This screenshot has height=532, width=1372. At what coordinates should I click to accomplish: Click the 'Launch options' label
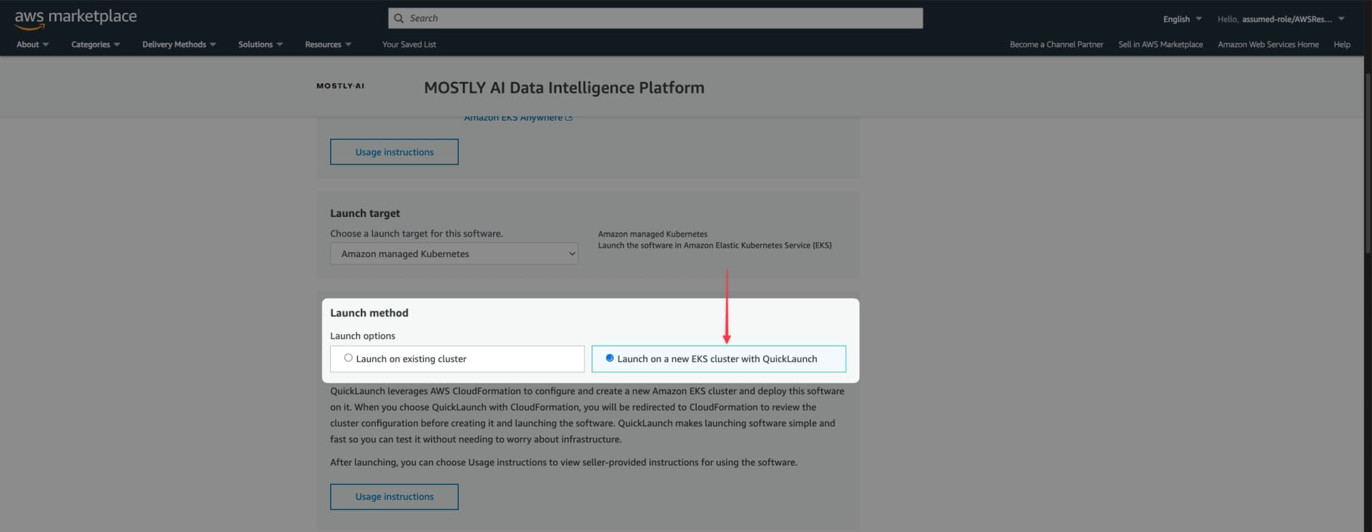click(362, 336)
